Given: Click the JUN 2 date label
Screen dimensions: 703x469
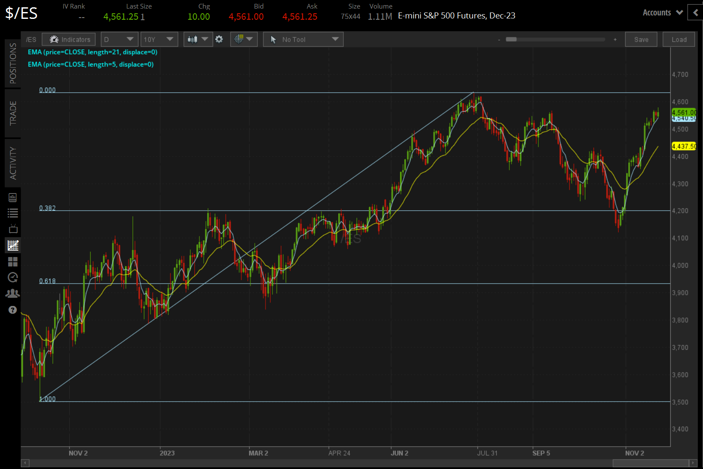Looking at the screenshot, I should point(400,453).
